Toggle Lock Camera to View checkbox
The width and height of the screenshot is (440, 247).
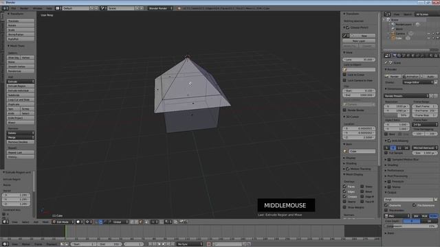pyautogui.click(x=344, y=80)
